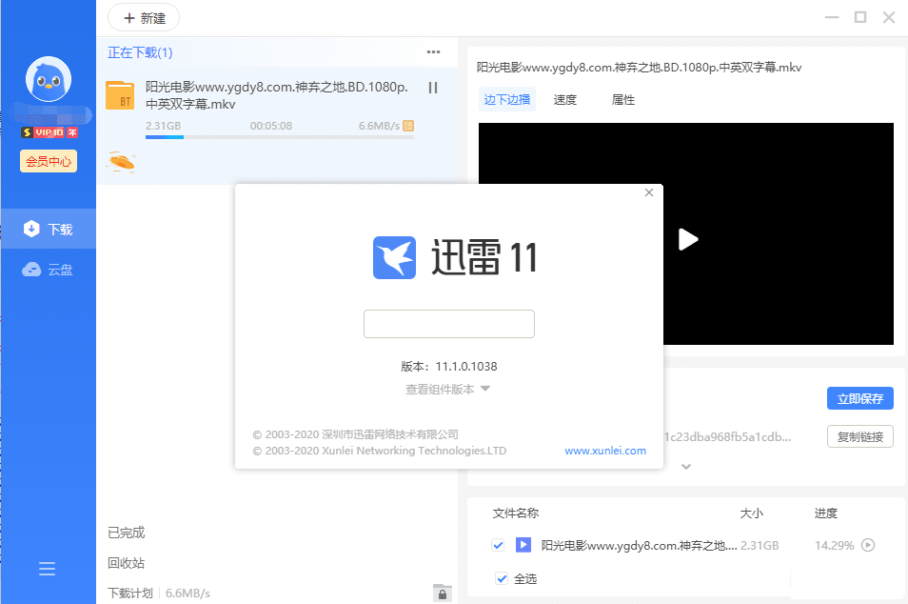
Task: Open 云盘 cloud drive in sidebar
Action: coord(48,269)
